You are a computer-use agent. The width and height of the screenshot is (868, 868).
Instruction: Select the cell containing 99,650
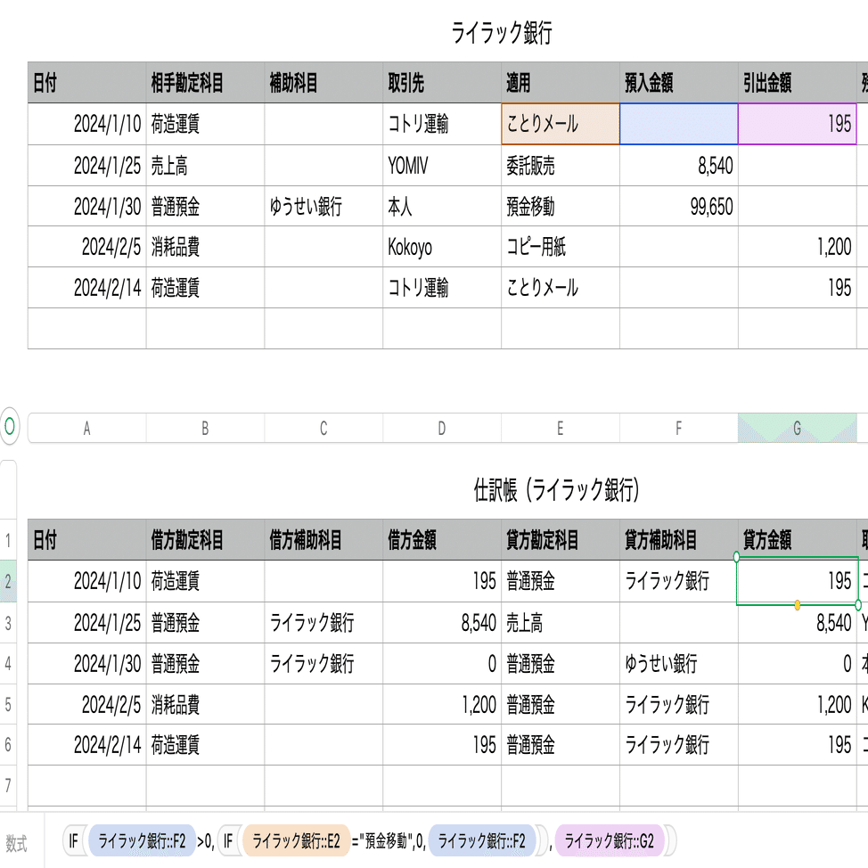678,207
